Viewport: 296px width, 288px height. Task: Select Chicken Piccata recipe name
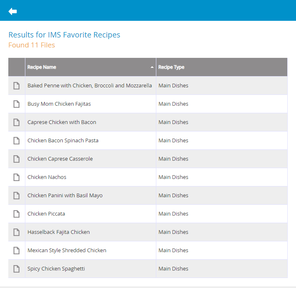click(46, 214)
